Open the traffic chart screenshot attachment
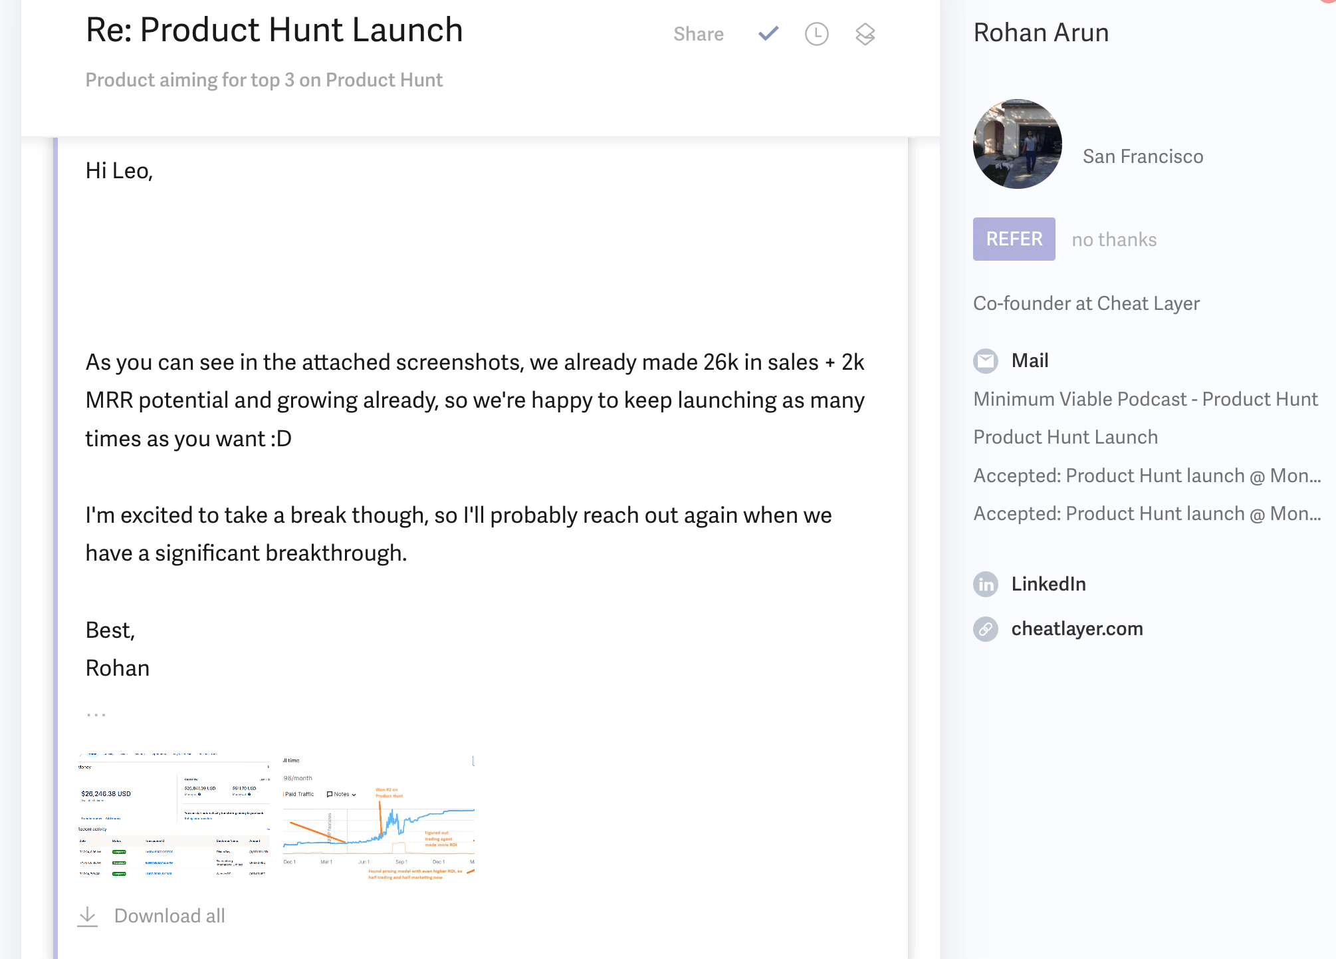The width and height of the screenshot is (1336, 959). [x=378, y=817]
